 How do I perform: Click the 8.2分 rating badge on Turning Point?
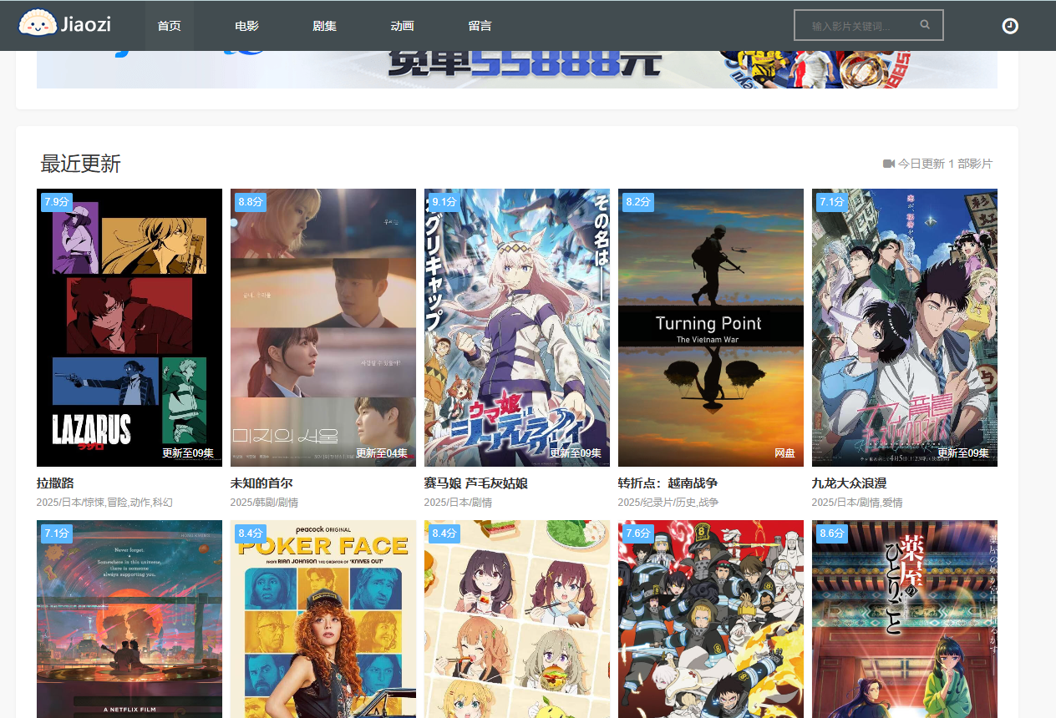tap(638, 202)
